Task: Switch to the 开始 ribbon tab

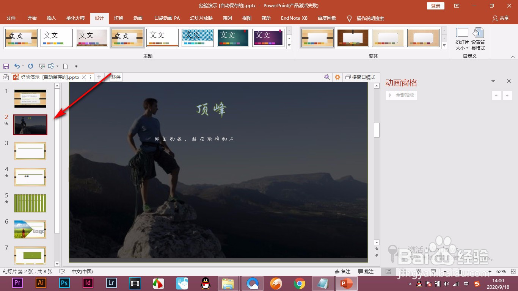Action: (x=32, y=18)
